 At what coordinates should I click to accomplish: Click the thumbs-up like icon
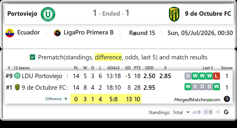[x=195, y=112]
